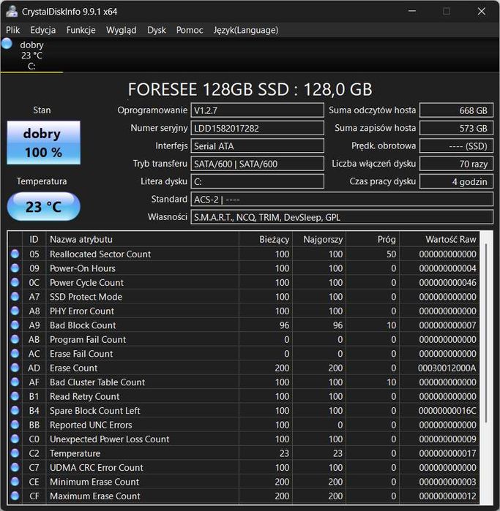Click Temperature raw value 000000000017

(x=447, y=453)
